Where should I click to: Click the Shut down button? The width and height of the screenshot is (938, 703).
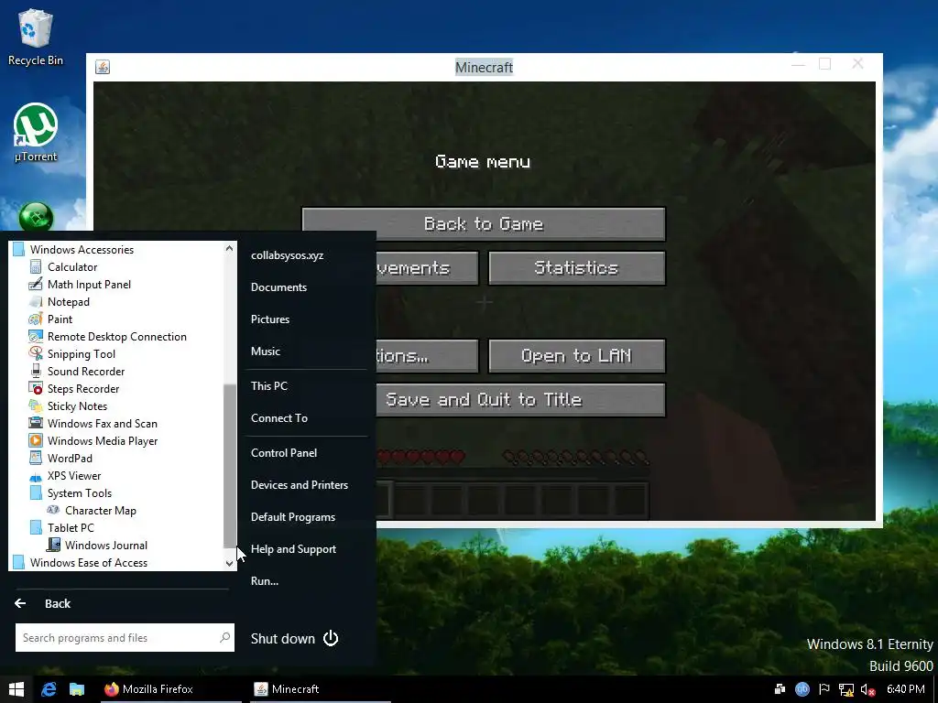click(294, 638)
